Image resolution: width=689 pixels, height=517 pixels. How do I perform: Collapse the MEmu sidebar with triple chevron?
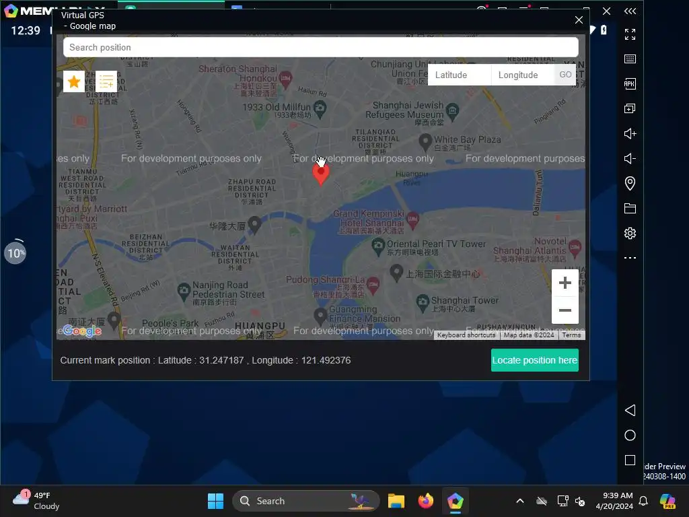(630, 11)
